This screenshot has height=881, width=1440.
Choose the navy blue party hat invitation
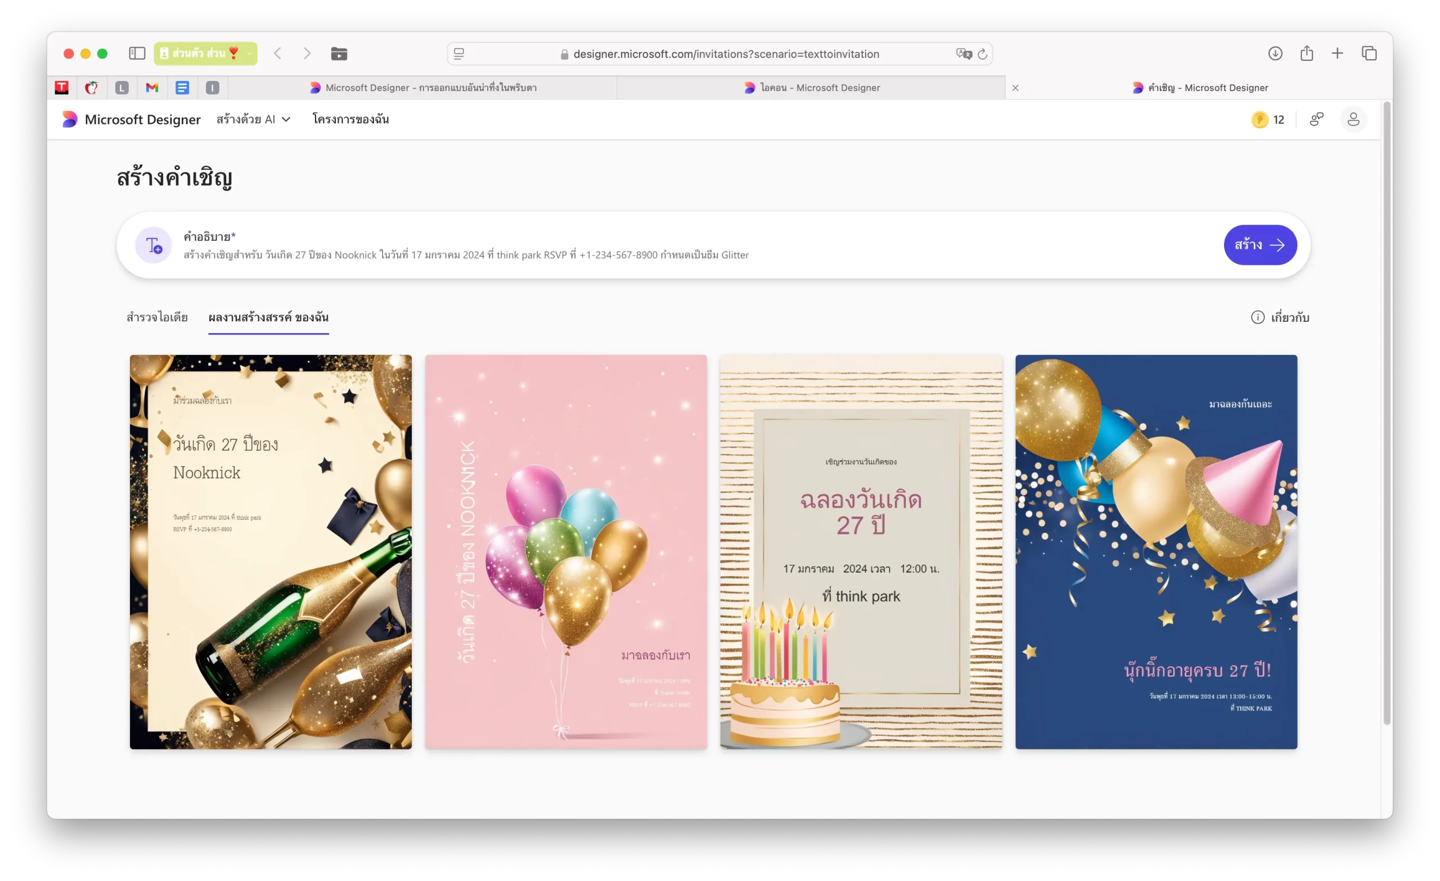(x=1155, y=551)
